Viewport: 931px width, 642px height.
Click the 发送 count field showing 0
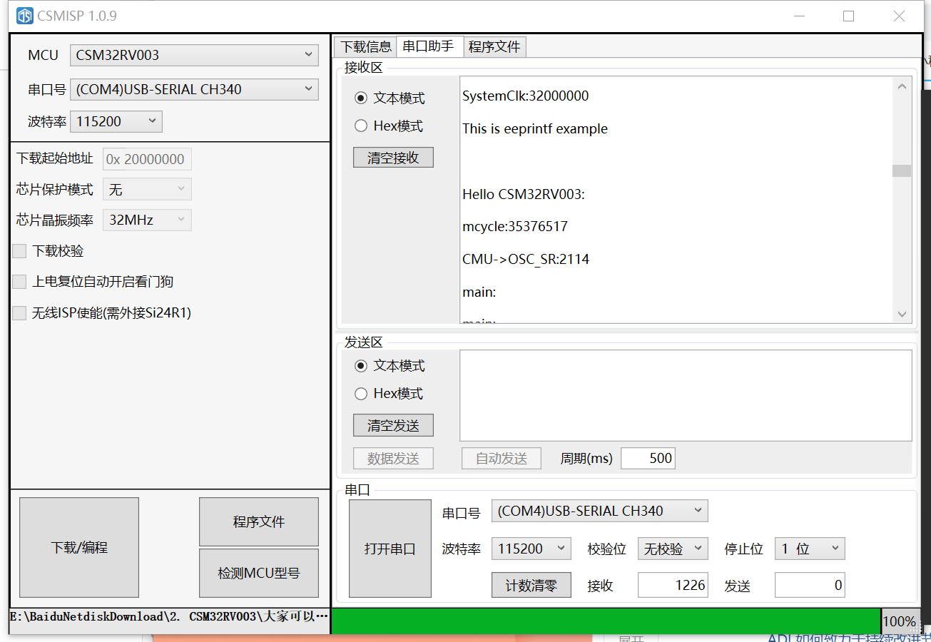[810, 586]
